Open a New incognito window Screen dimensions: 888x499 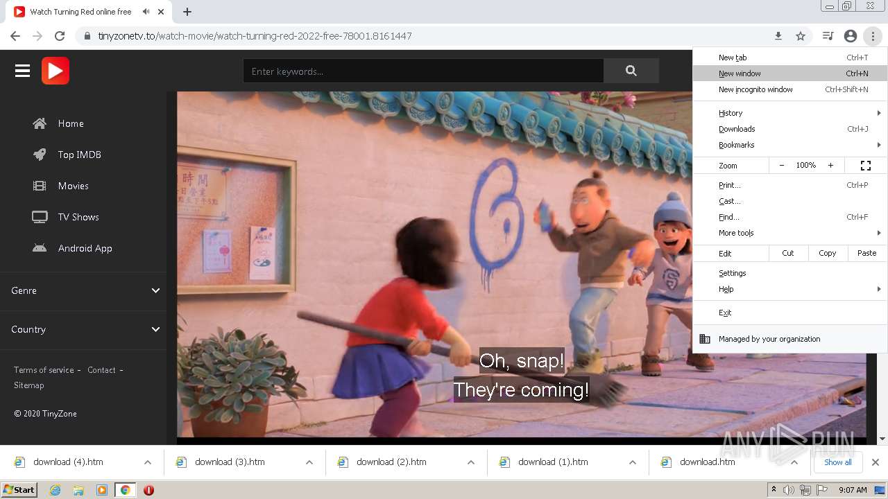coord(789,89)
